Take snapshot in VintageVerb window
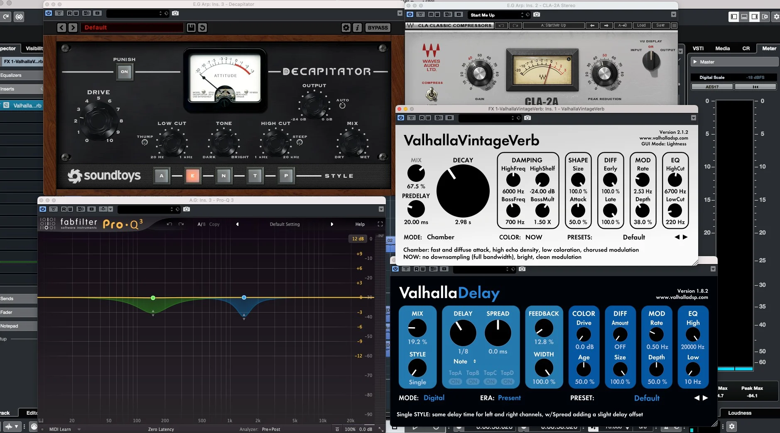The height and width of the screenshot is (433, 780). [x=527, y=118]
